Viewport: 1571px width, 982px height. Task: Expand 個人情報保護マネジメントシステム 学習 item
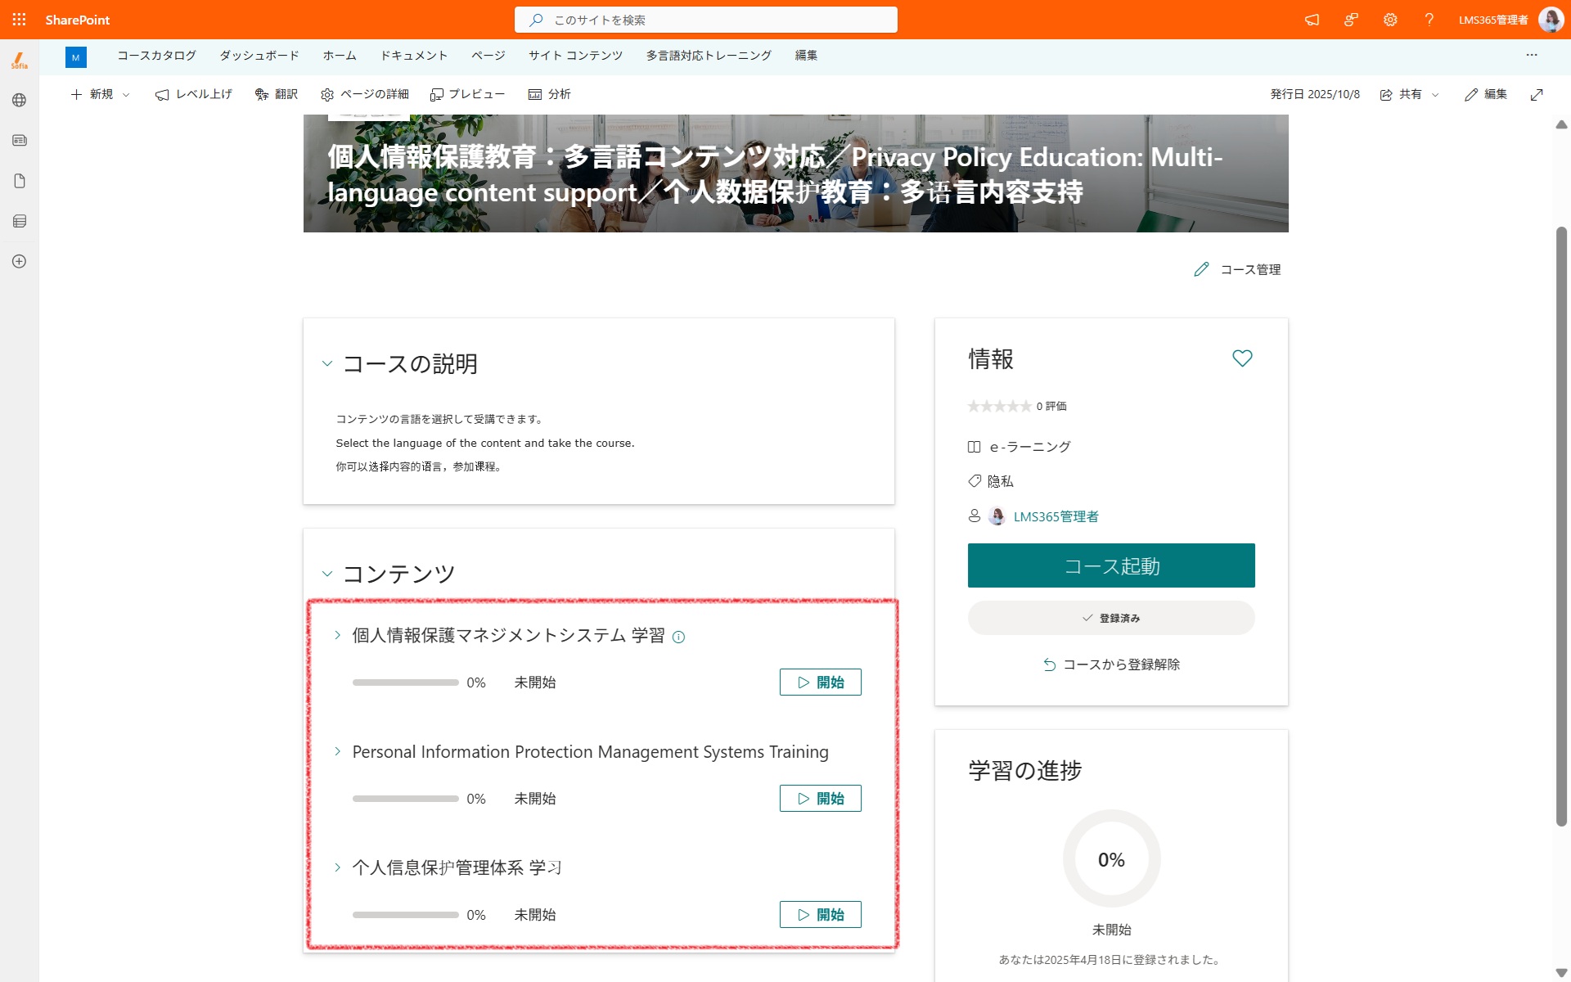337,635
